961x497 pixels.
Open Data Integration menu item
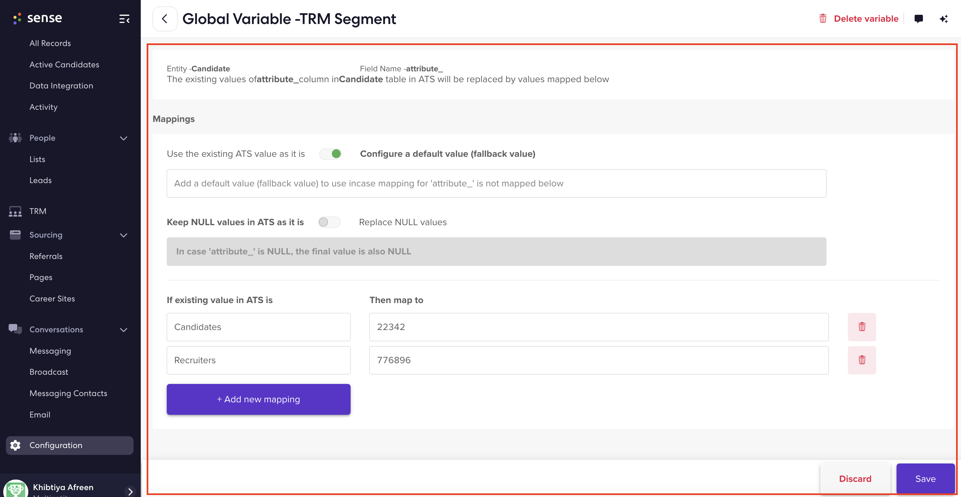point(61,85)
